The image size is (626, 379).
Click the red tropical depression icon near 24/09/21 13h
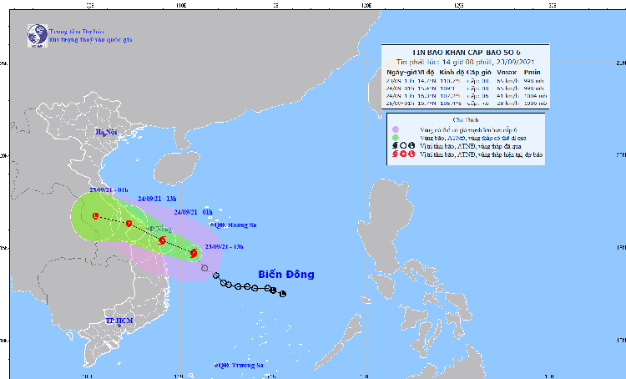[129, 224]
